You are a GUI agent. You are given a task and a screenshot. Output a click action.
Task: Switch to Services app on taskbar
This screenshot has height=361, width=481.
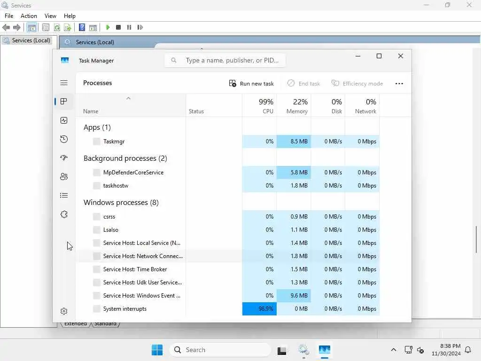pyautogui.click(x=303, y=350)
